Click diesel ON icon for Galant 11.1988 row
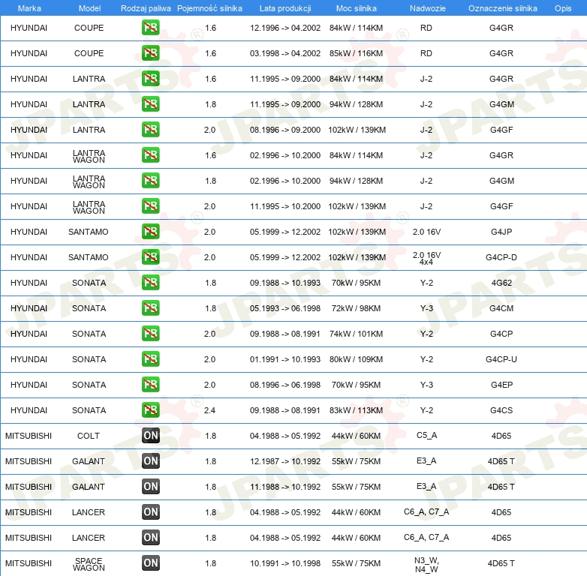This screenshot has height=576, width=587. click(x=150, y=486)
